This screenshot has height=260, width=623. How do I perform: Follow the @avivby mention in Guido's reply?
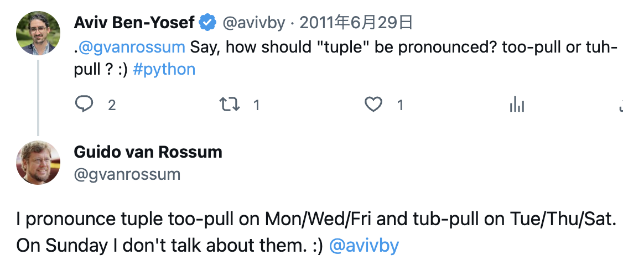click(x=364, y=245)
